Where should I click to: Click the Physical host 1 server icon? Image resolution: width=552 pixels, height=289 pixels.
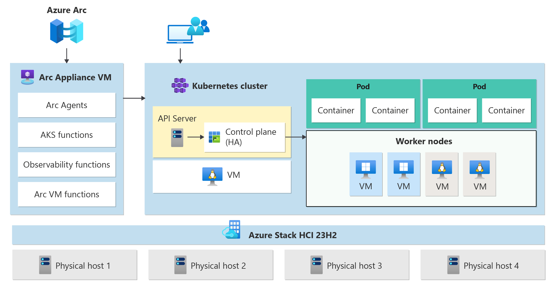coord(45,265)
